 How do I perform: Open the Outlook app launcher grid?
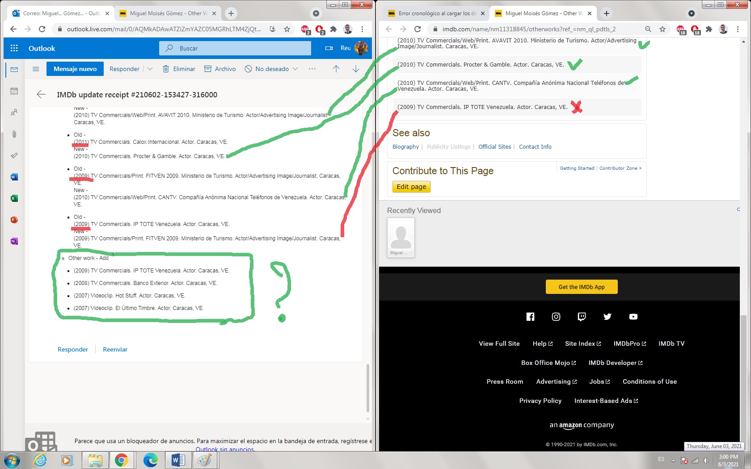(x=14, y=48)
